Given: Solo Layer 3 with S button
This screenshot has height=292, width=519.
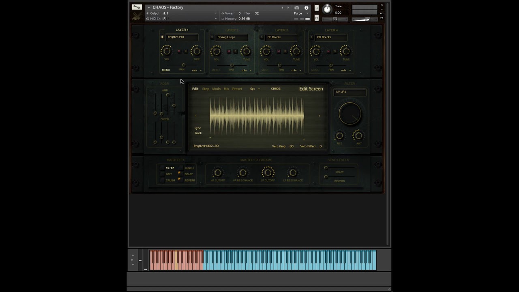Looking at the screenshot, I should [285, 51].
